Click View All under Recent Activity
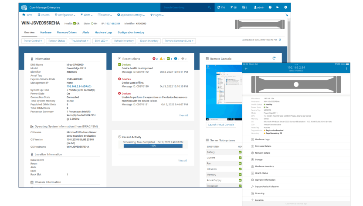 coord(183,161)
